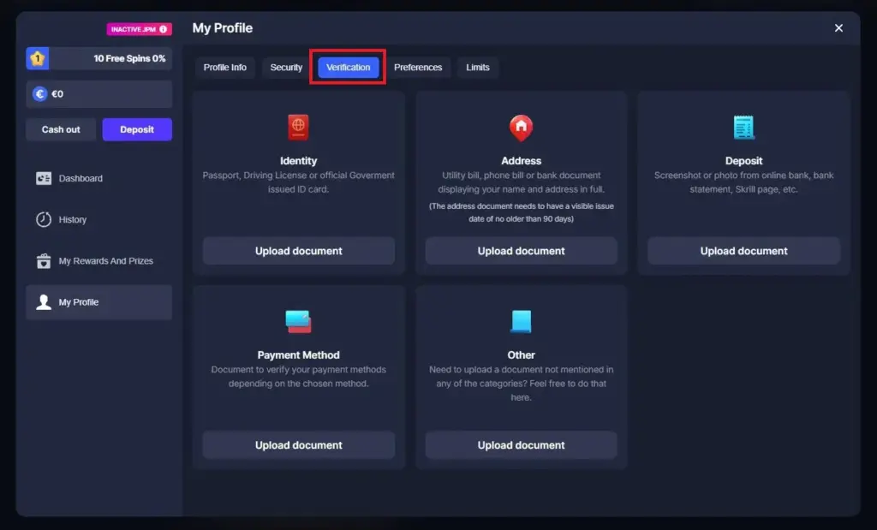This screenshot has height=530, width=877.
Task: Open My Rewards And Prizes menu item
Action: (x=99, y=261)
